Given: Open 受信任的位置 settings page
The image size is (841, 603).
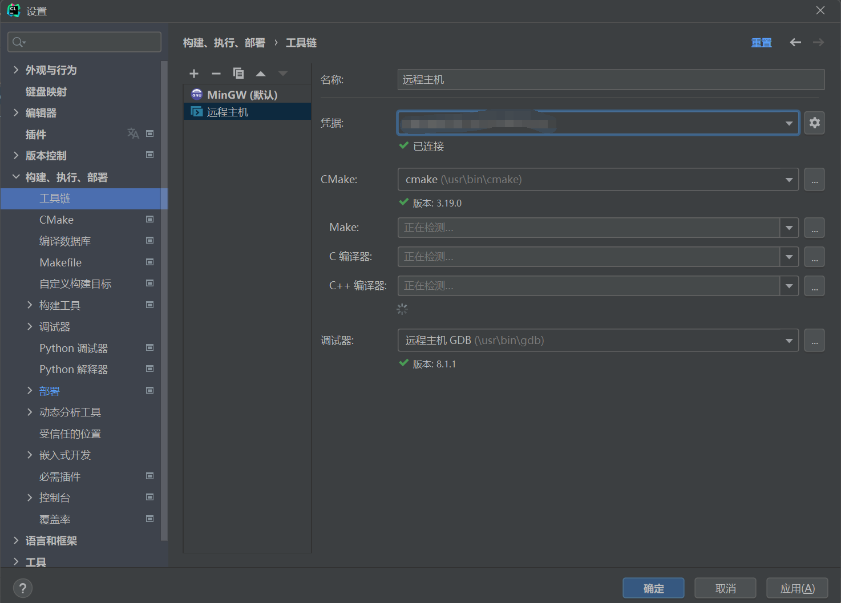Looking at the screenshot, I should [x=70, y=434].
